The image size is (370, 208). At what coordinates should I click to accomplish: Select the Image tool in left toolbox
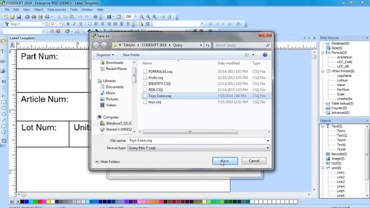click(x=3, y=71)
